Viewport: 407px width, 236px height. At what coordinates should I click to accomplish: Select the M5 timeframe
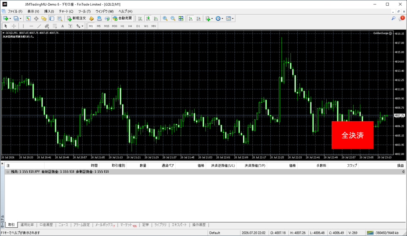[99, 26]
